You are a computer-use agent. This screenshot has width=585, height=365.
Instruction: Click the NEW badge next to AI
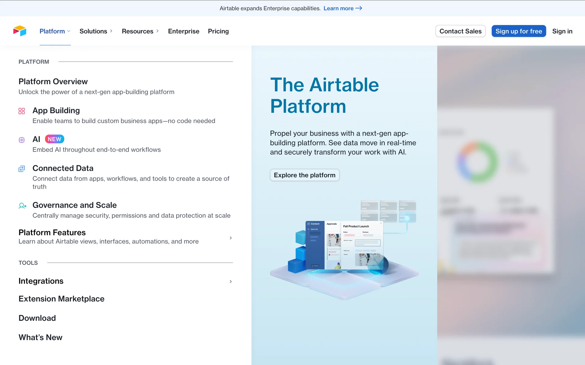point(55,139)
